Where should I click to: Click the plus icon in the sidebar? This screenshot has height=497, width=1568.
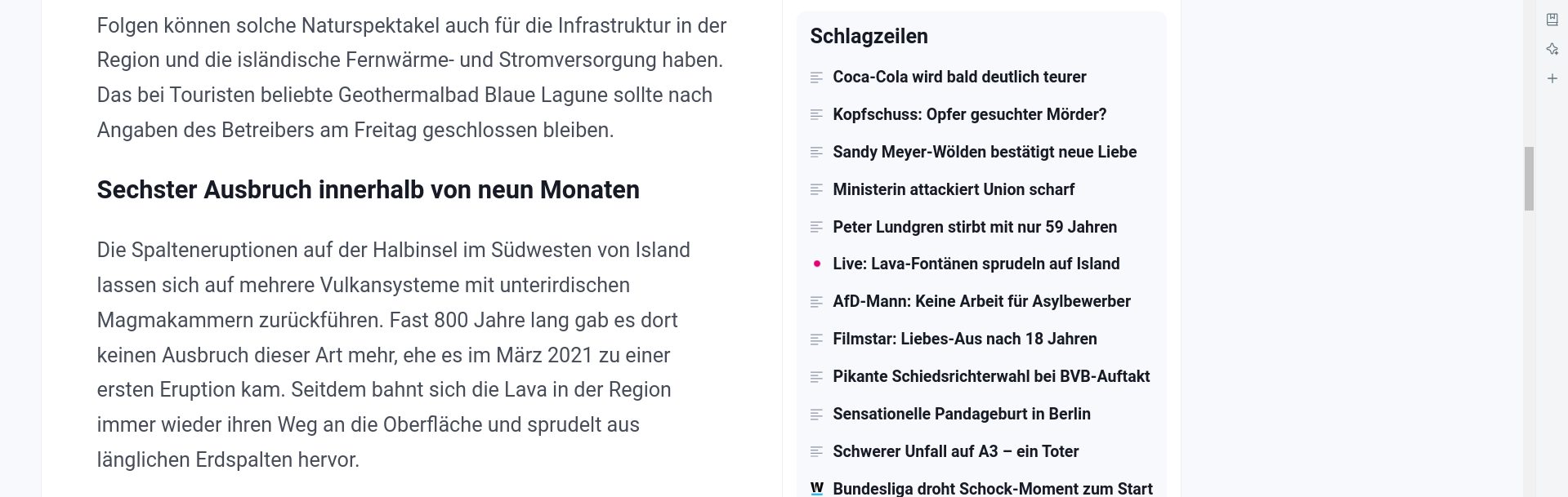click(1552, 78)
